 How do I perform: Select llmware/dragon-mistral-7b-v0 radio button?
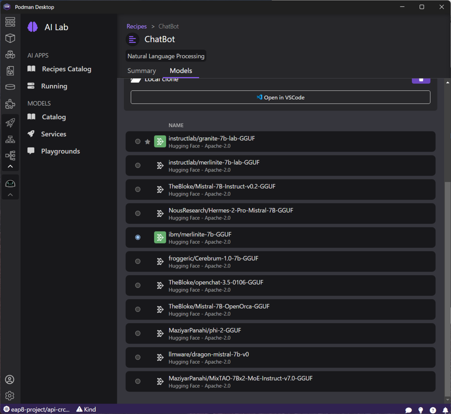[138, 357]
